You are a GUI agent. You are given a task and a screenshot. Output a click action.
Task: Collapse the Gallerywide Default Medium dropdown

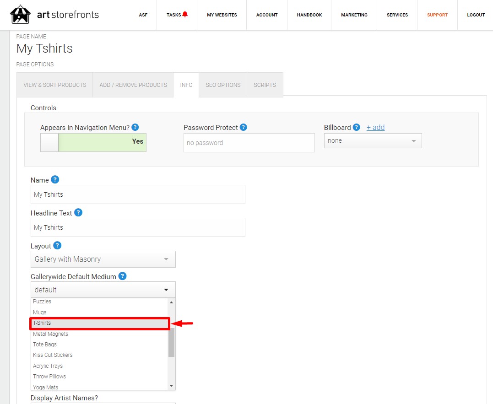point(103,290)
